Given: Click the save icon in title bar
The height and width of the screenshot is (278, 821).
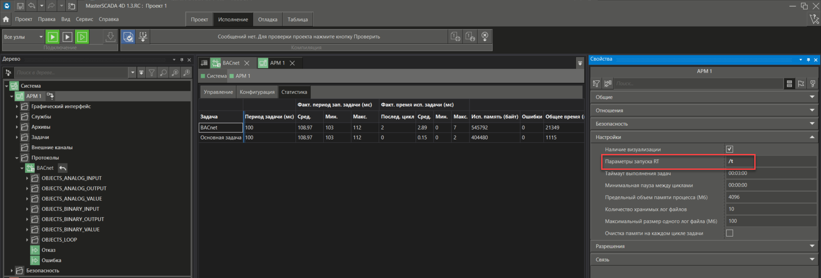Looking at the screenshot, I should pos(20,6).
